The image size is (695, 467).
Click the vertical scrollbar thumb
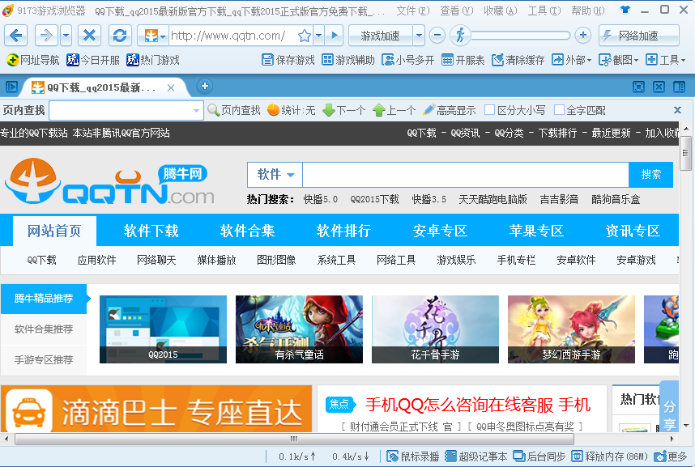(x=686, y=153)
